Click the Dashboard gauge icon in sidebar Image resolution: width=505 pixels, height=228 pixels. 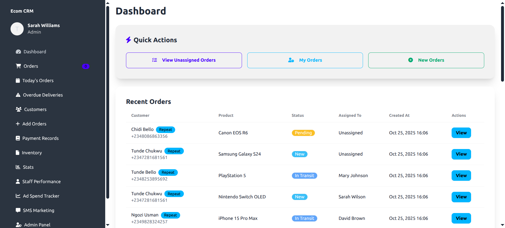click(18, 52)
